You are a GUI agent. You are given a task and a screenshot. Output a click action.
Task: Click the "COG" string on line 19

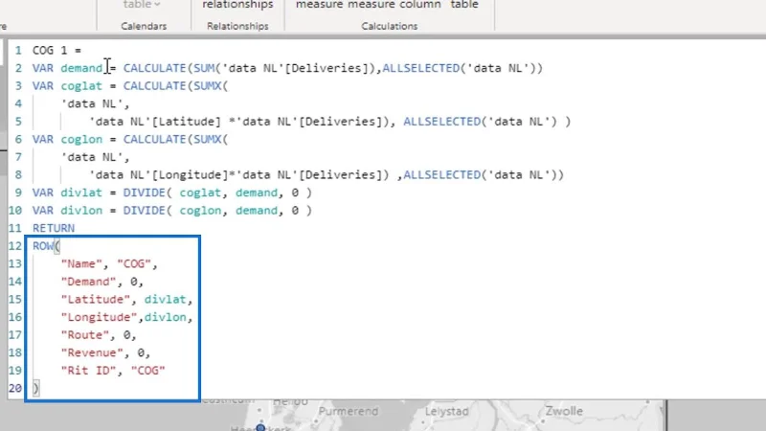tap(148, 371)
